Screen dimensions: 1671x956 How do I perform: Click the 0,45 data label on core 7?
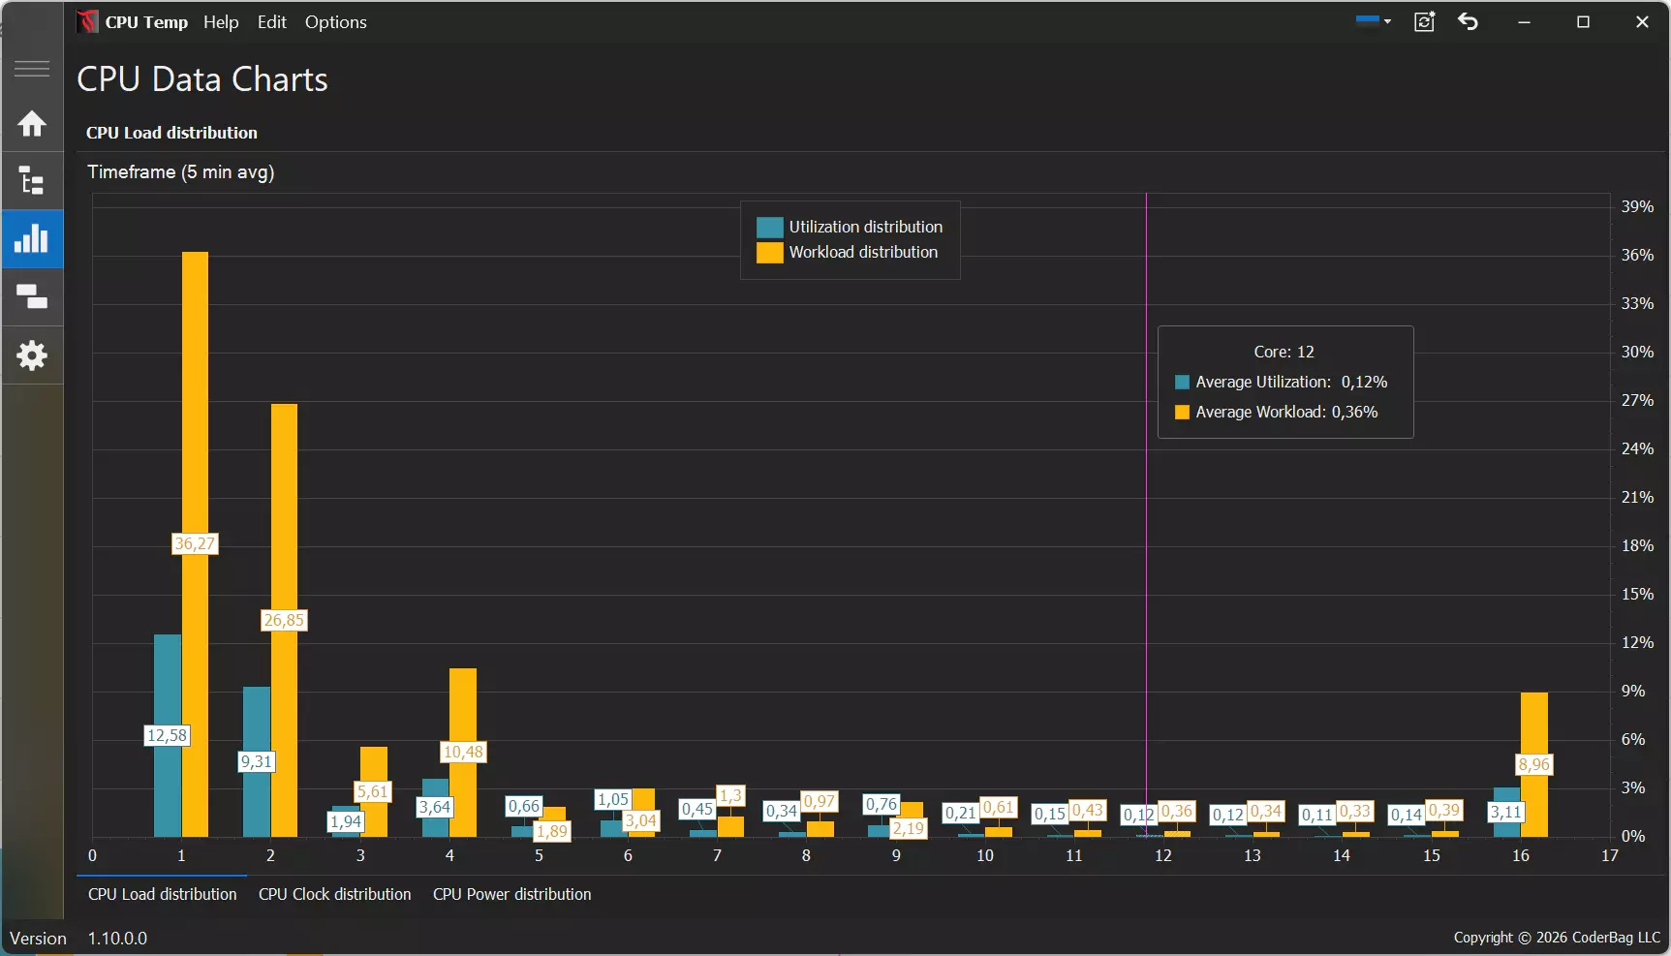coord(697,809)
